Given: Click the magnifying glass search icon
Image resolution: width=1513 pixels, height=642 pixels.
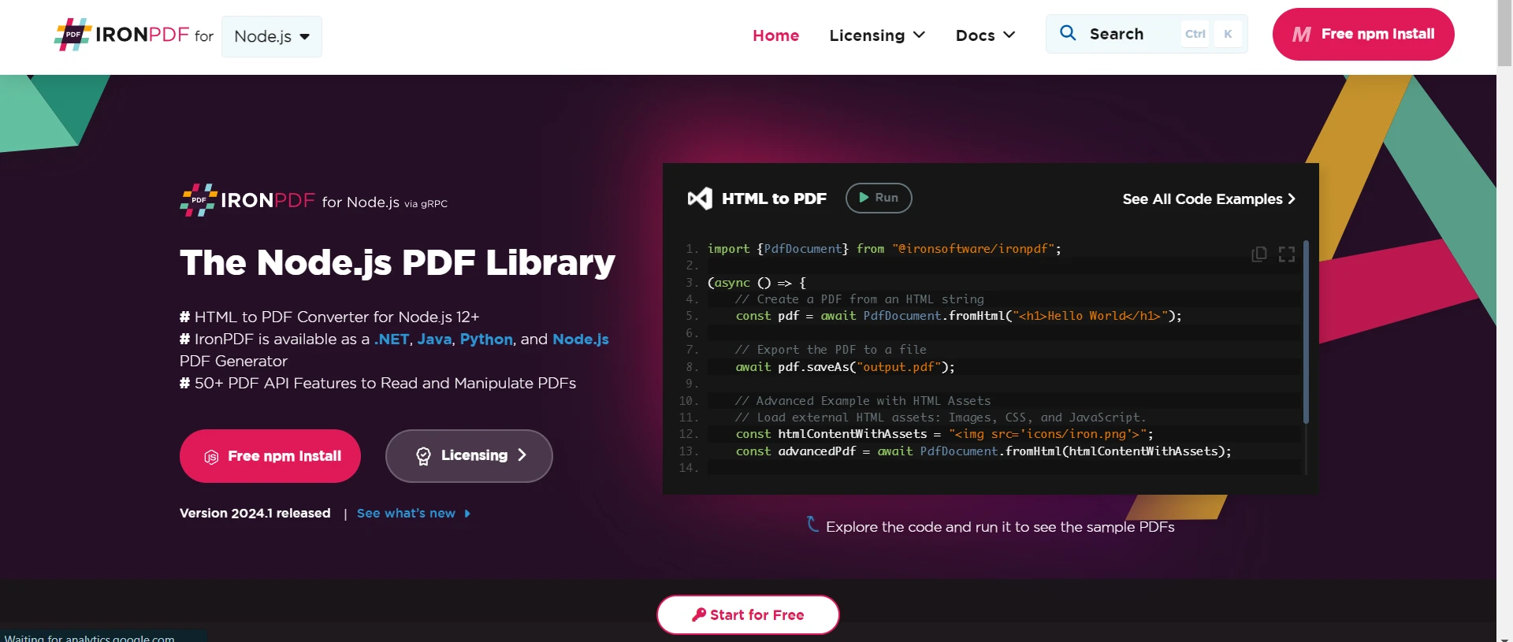Looking at the screenshot, I should [1068, 33].
